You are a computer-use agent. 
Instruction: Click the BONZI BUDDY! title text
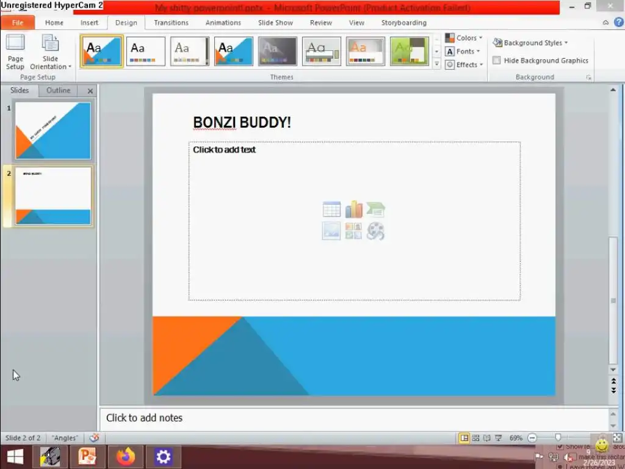(x=242, y=122)
